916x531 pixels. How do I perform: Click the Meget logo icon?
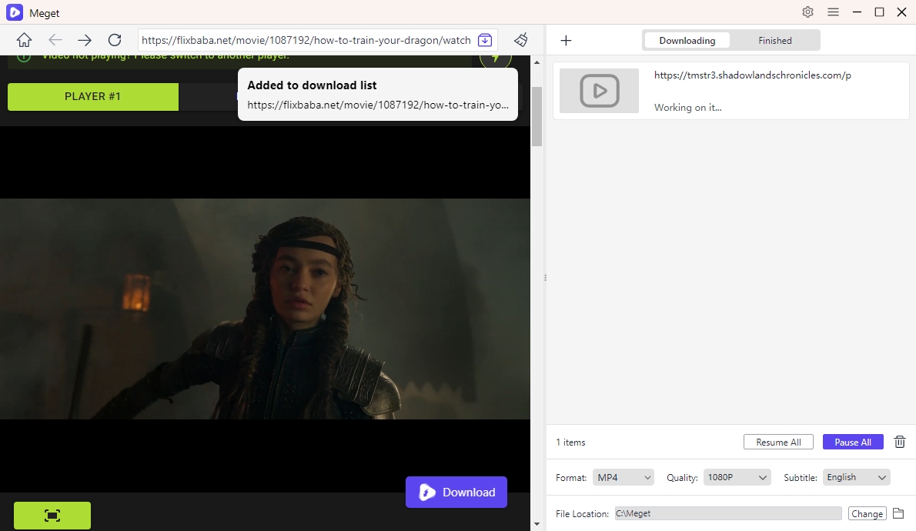click(15, 12)
